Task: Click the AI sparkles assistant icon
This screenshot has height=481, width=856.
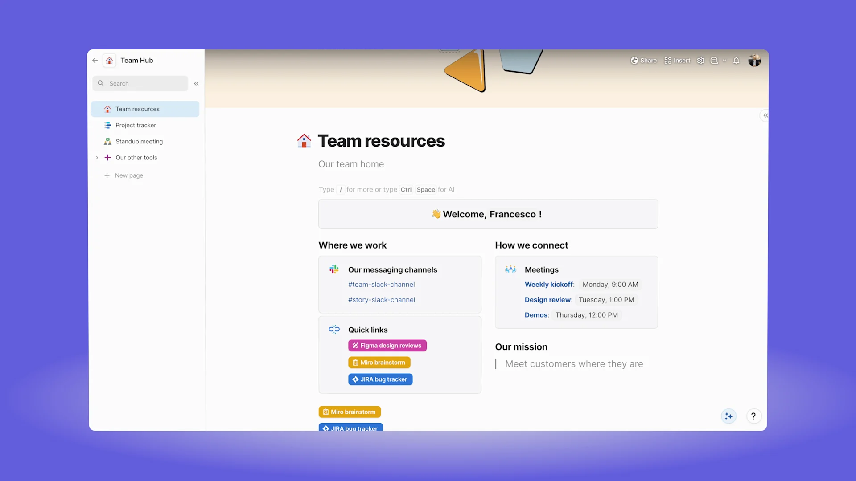Action: 728,416
